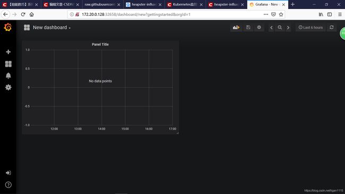Open Alerting bell icon in sidebar
The width and height of the screenshot is (345, 194).
click(x=8, y=76)
